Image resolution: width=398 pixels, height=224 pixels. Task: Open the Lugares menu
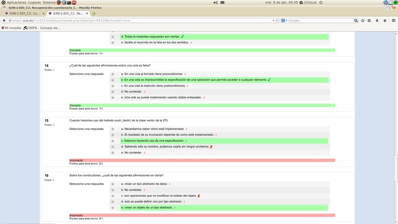pos(34,3)
